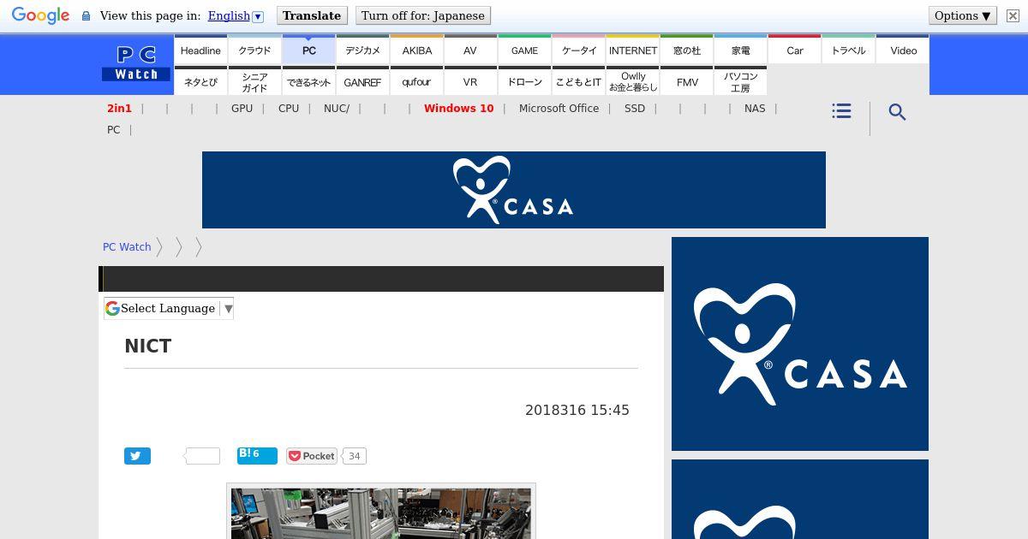Save article with Pocket button

pos(312,456)
